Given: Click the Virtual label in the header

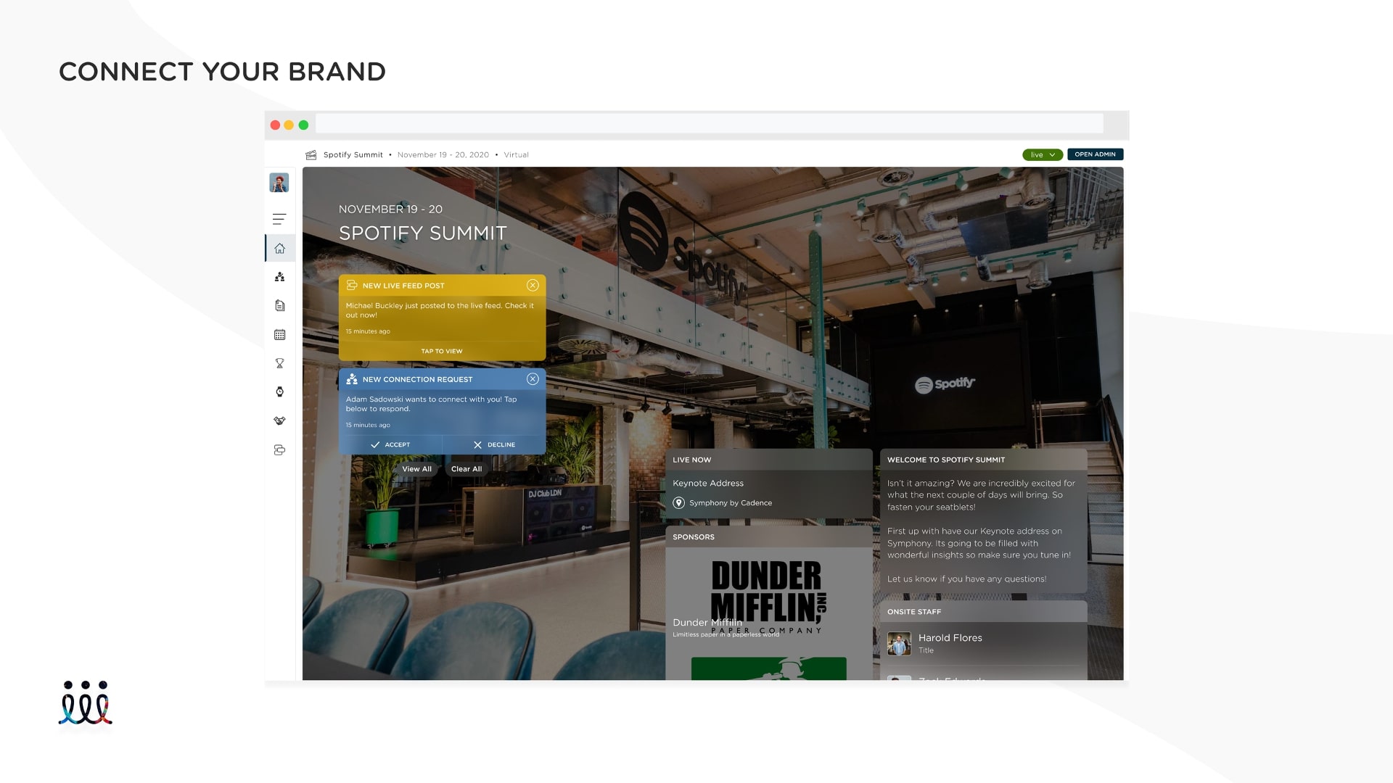Looking at the screenshot, I should click(517, 154).
